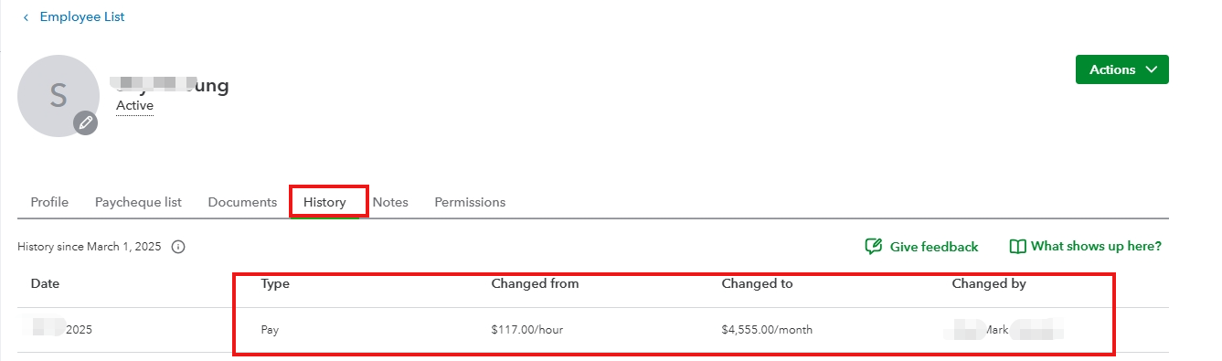Screen dimensions: 1222x361
Task: Select the History tab
Action: pyautogui.click(x=324, y=202)
